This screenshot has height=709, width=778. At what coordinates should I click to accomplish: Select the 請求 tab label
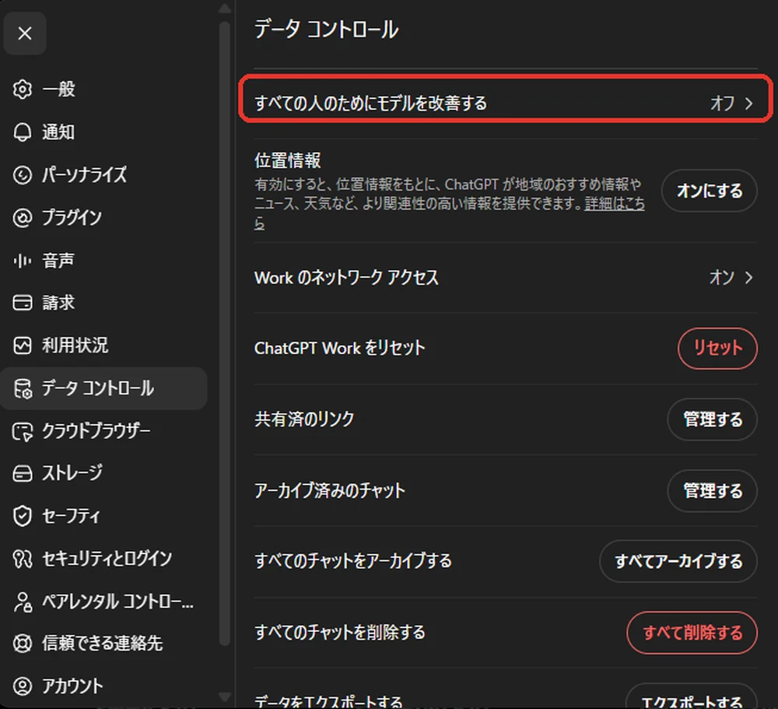click(58, 303)
